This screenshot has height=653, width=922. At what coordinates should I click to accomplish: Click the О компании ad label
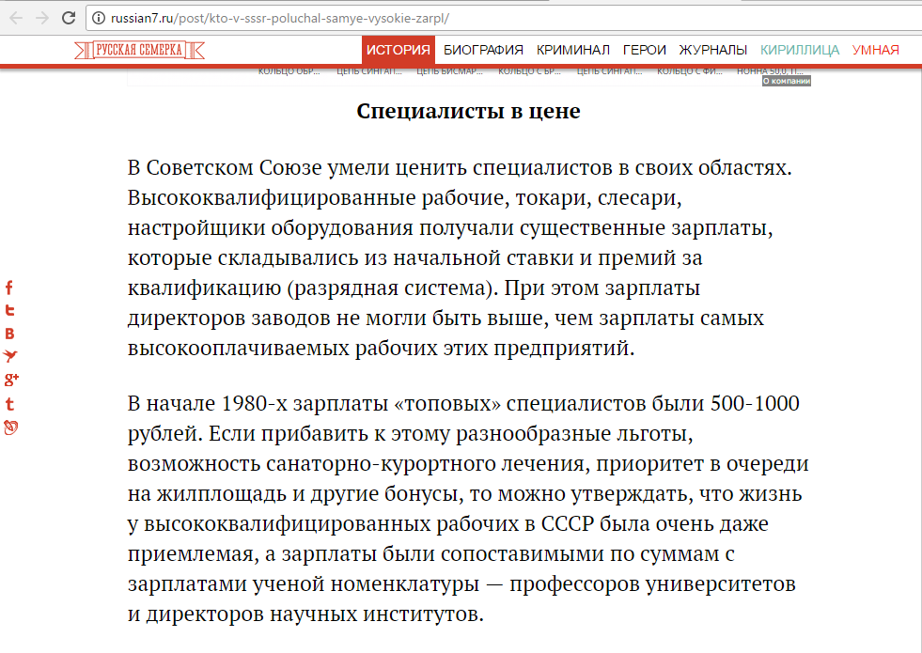(x=786, y=82)
